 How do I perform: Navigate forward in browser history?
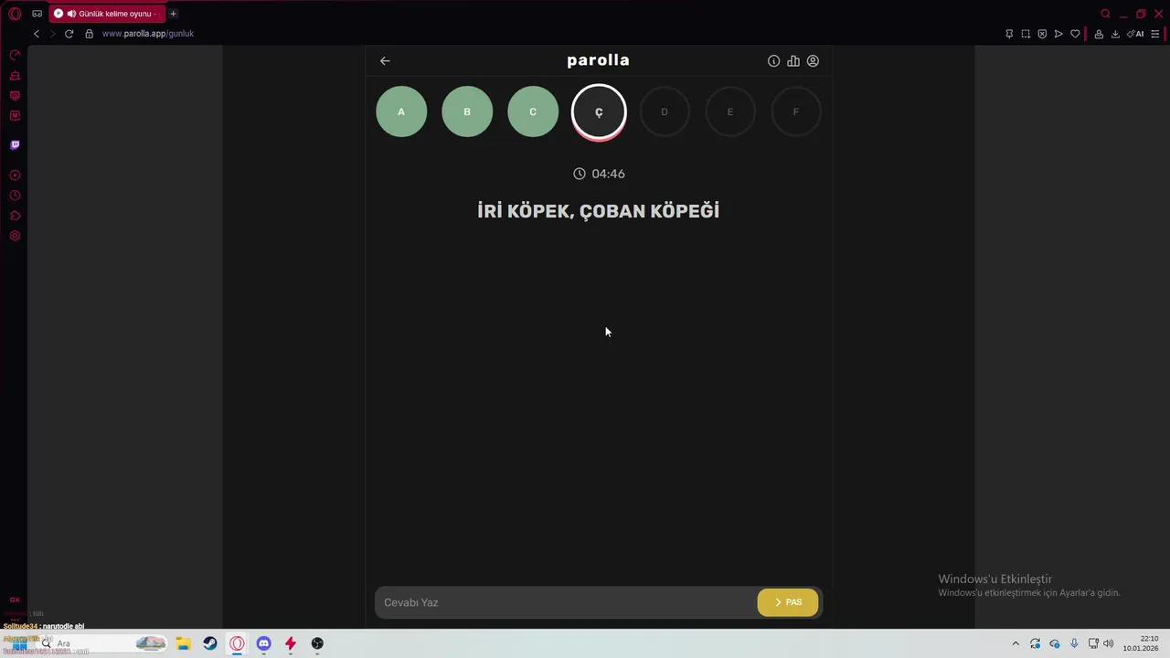point(52,34)
